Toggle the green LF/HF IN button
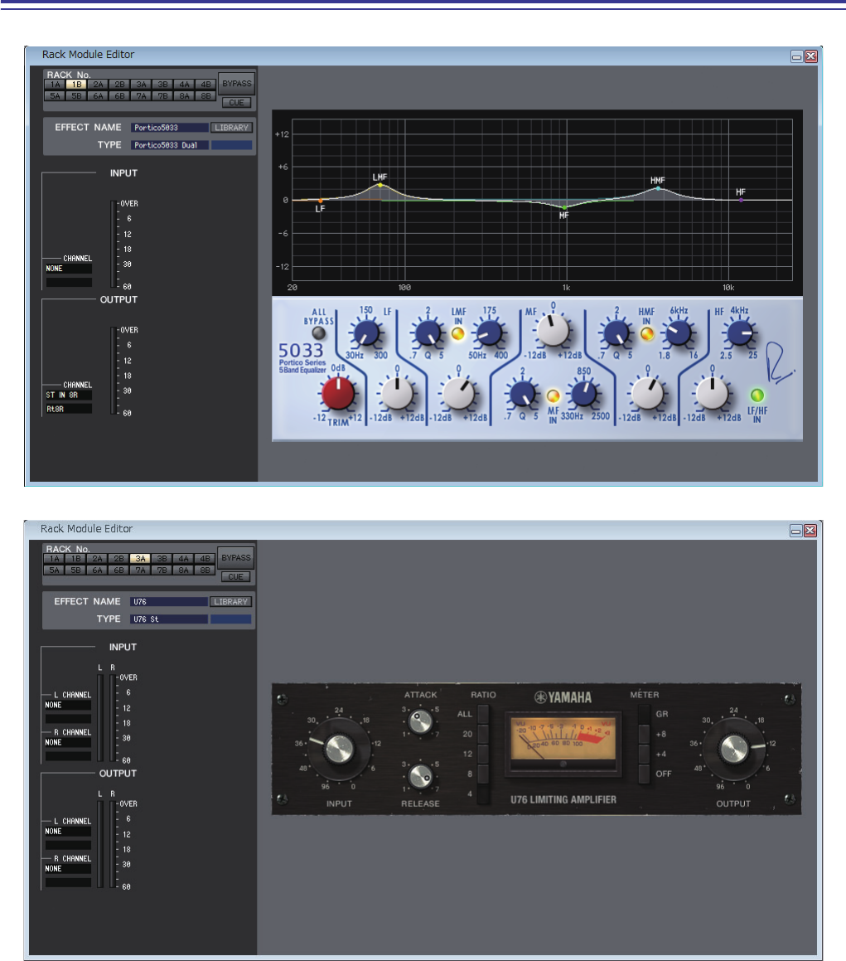Viewport: 846px width, 961px height. pyautogui.click(x=757, y=396)
